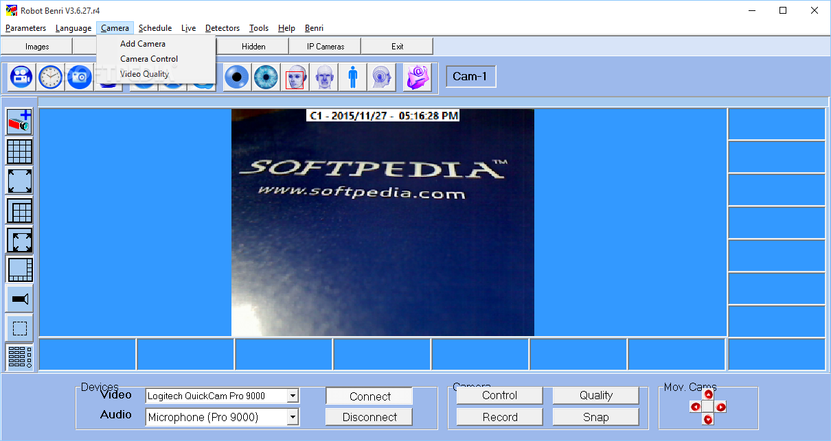This screenshot has height=441, width=831.
Task: Click the timestamp overlay on video
Action: [383, 116]
